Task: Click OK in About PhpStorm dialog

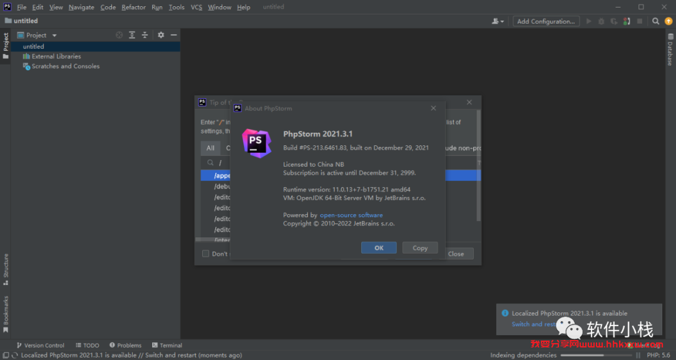Action: click(x=379, y=248)
